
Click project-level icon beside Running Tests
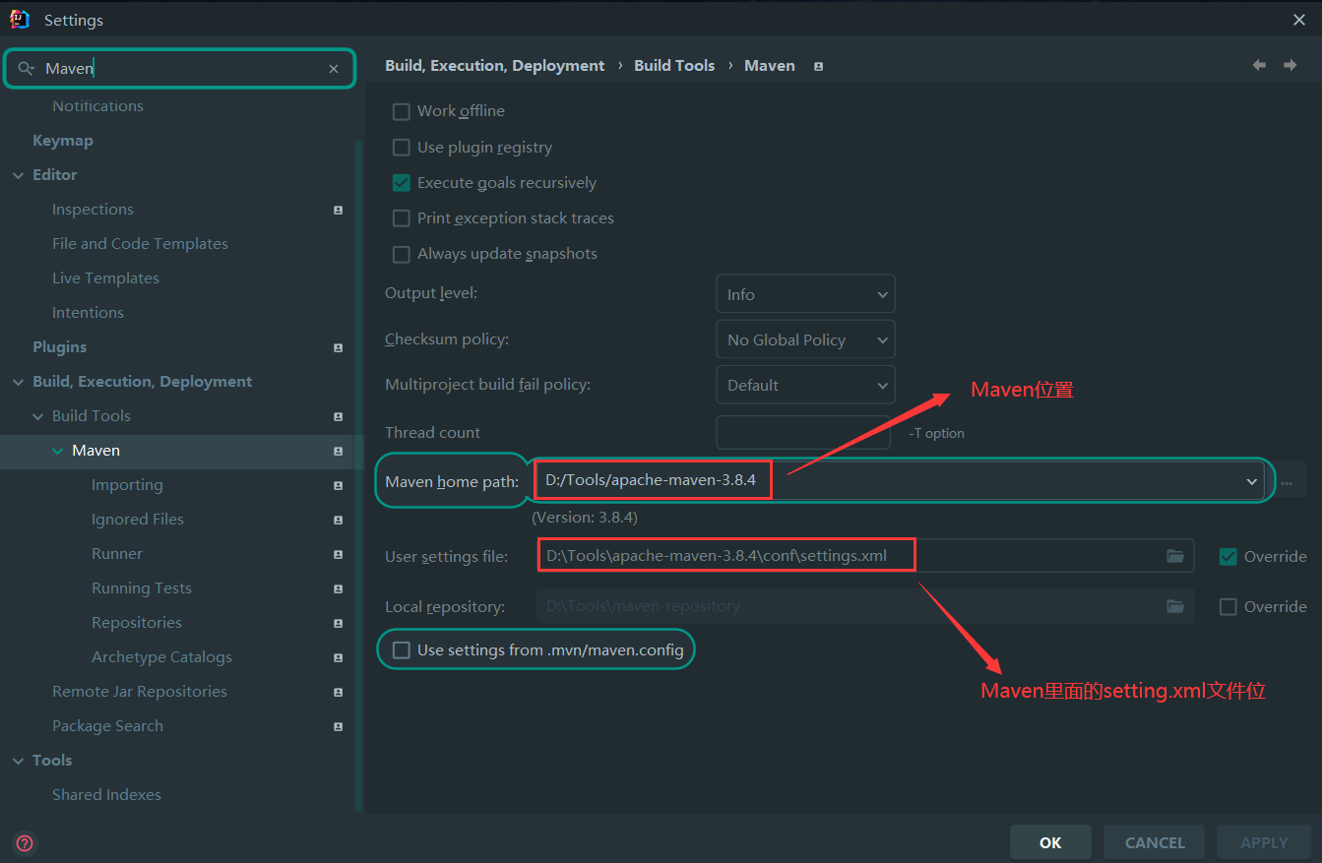(x=338, y=588)
